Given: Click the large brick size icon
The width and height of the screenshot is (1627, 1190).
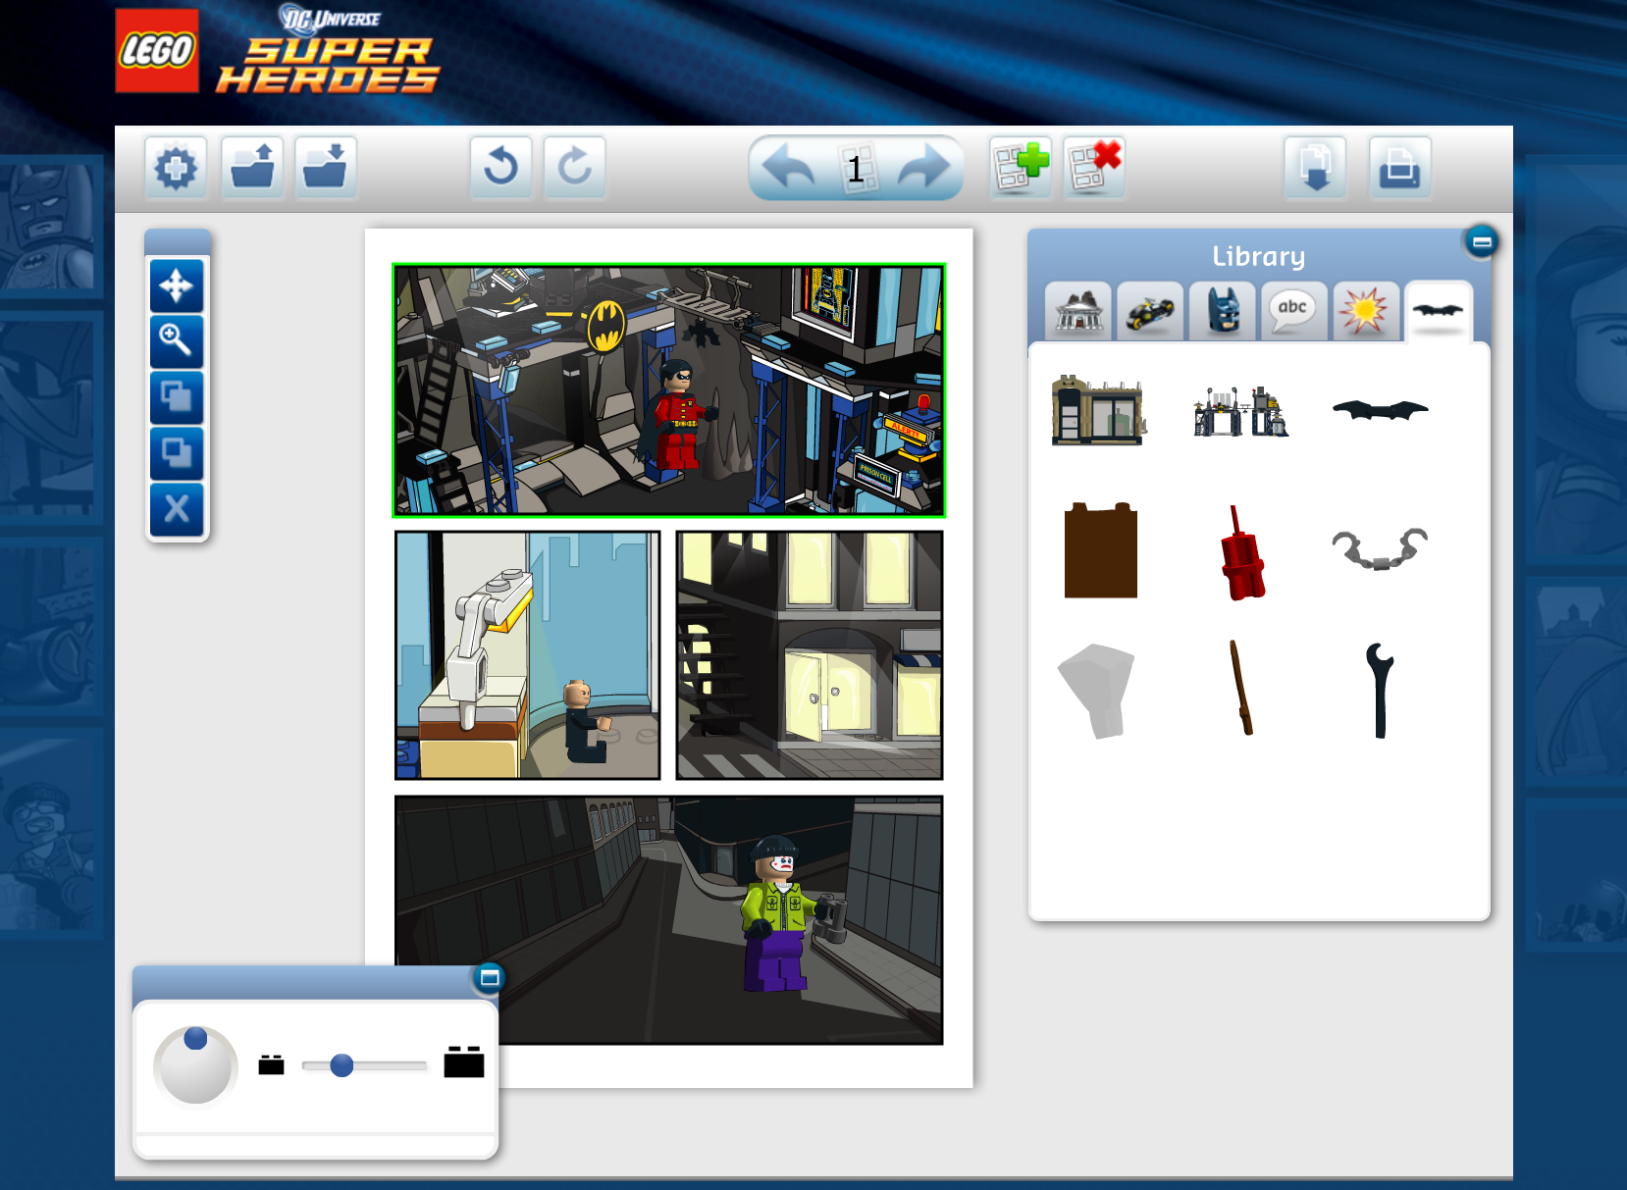Looking at the screenshot, I should 464,1061.
